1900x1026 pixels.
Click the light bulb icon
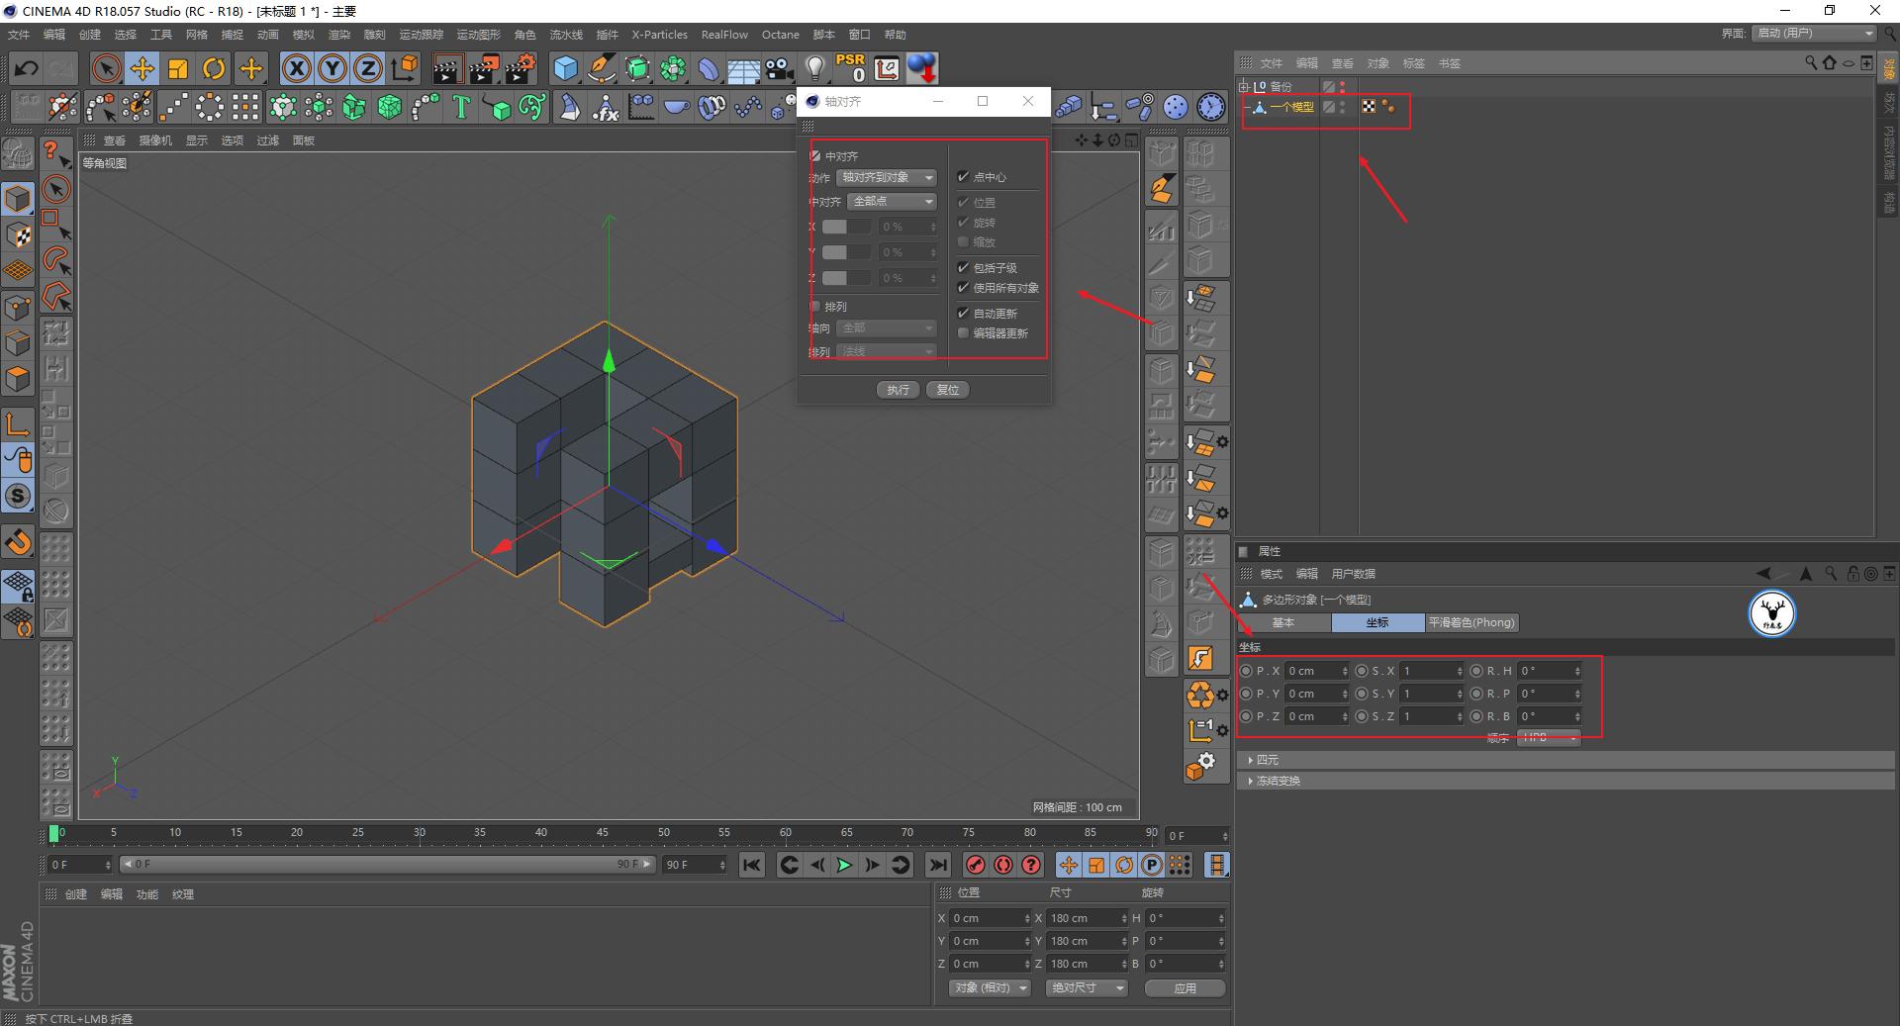[814, 68]
